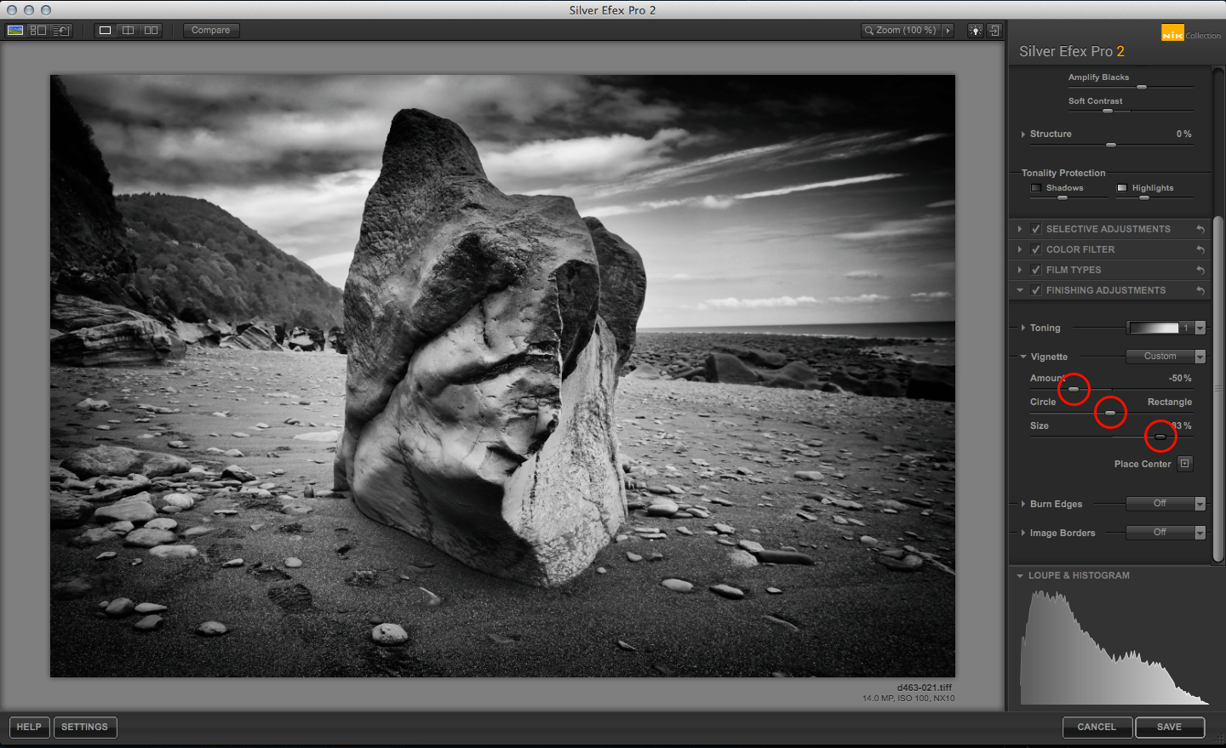Click Save to apply the edits
Screen dimensions: 1226x748
pos(1170,728)
